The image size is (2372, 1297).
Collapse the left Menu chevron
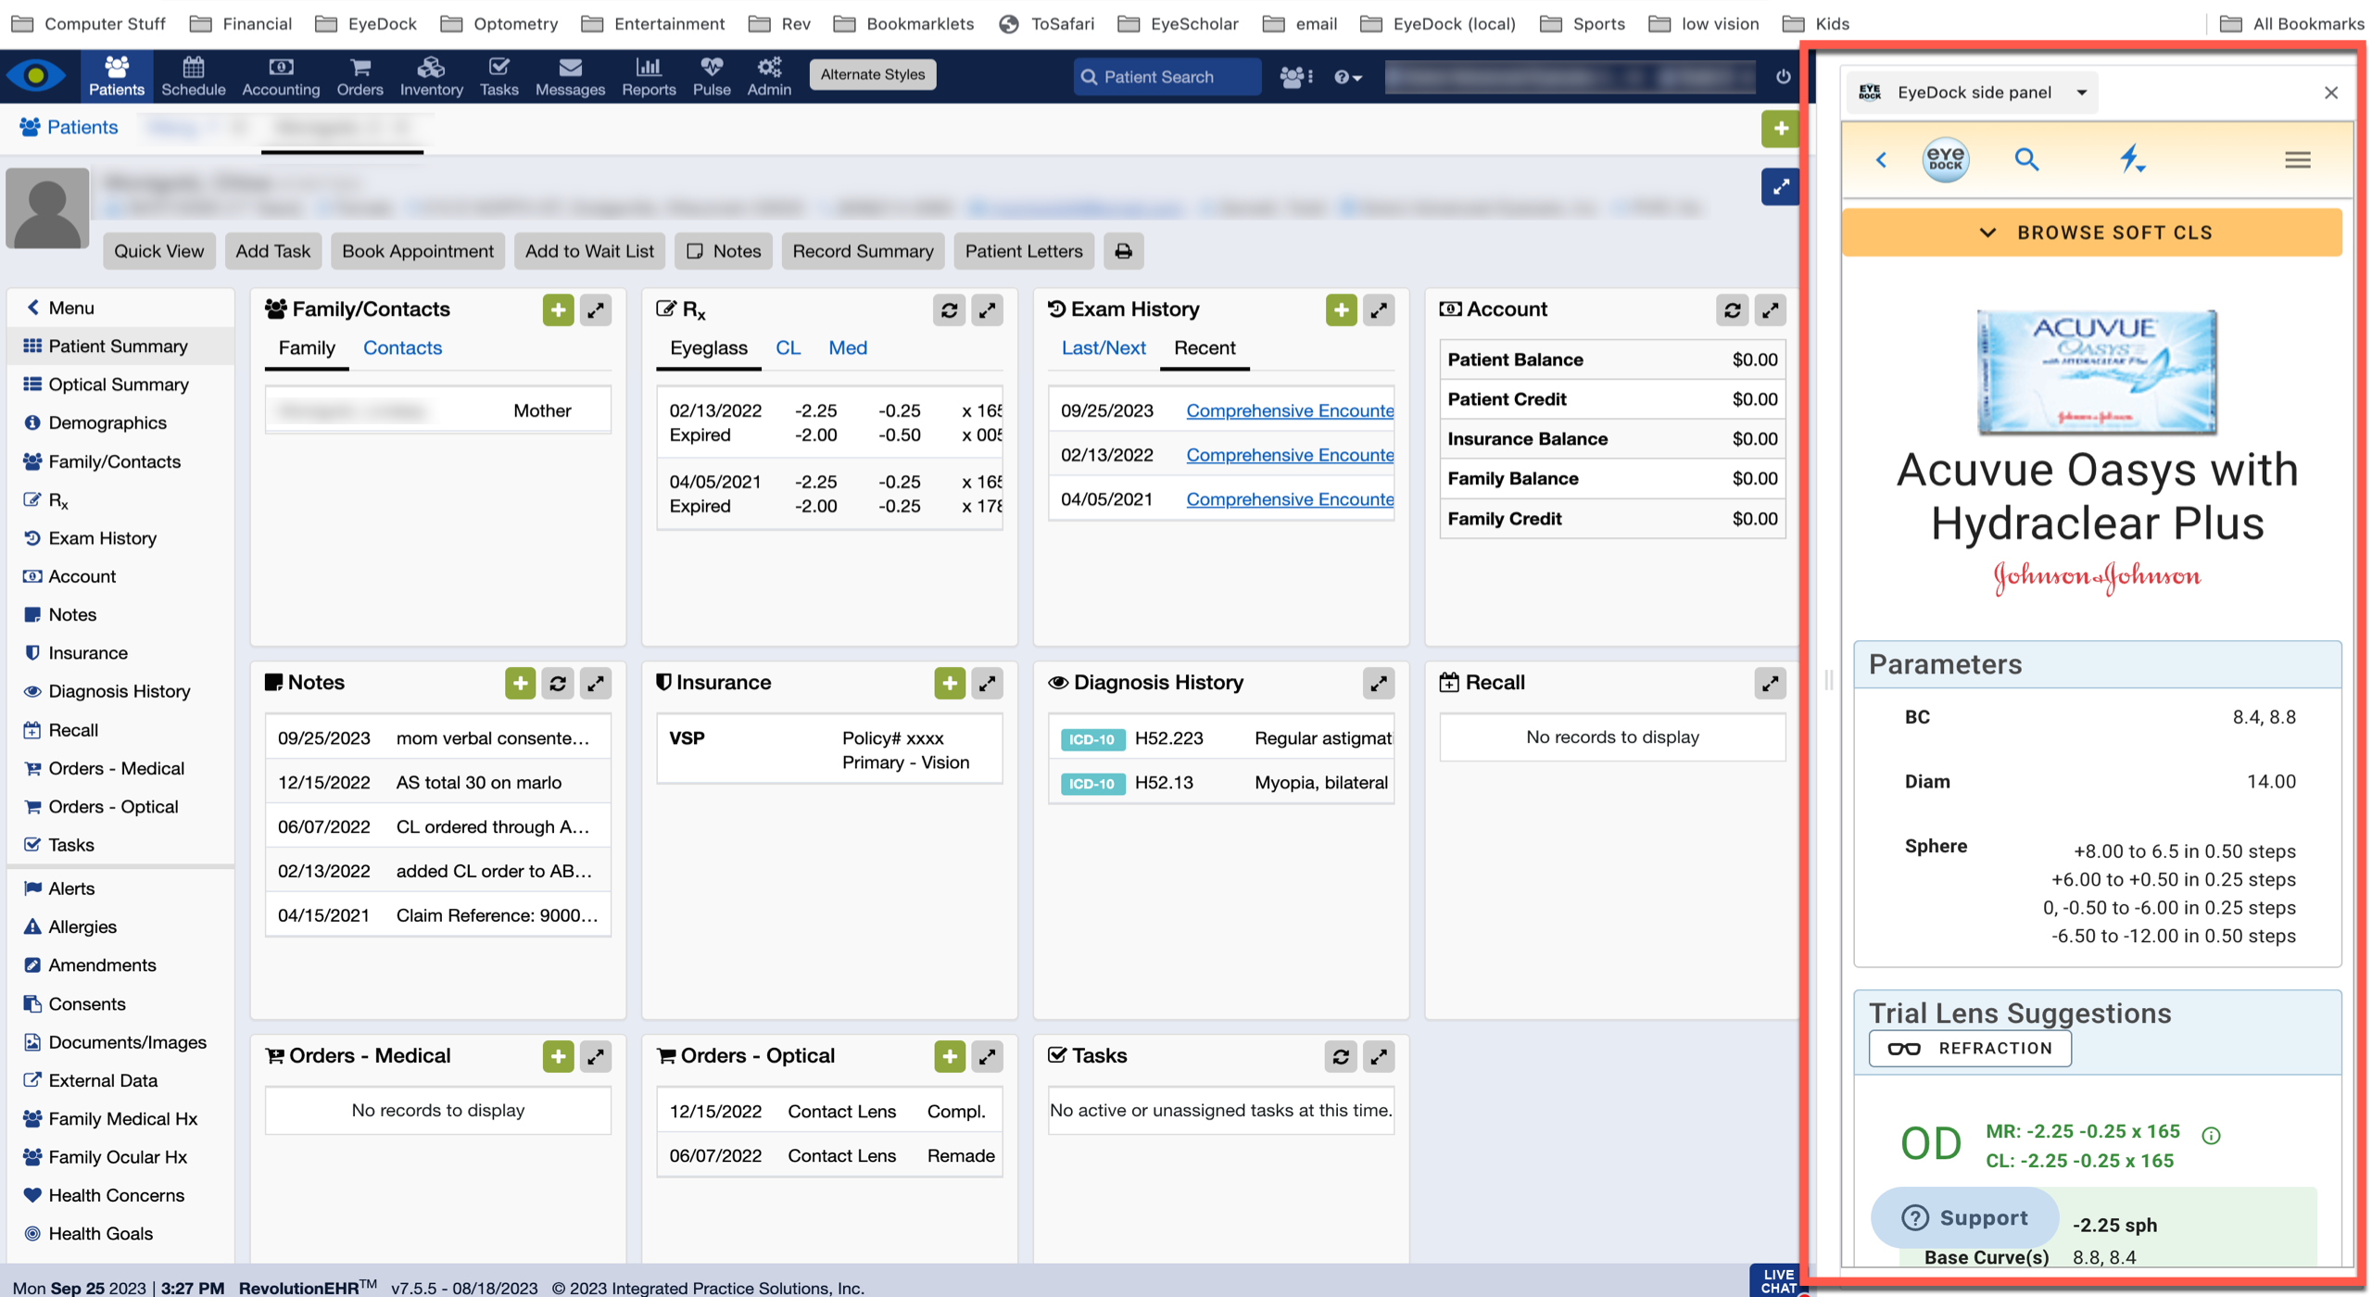click(33, 308)
